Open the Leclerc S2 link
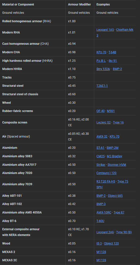 click(103, 122)
